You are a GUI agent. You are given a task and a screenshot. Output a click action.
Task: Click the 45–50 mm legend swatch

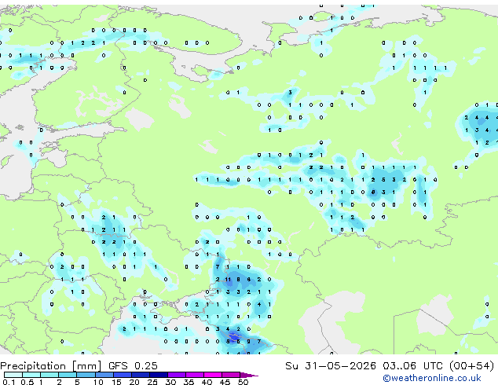coord(231,375)
